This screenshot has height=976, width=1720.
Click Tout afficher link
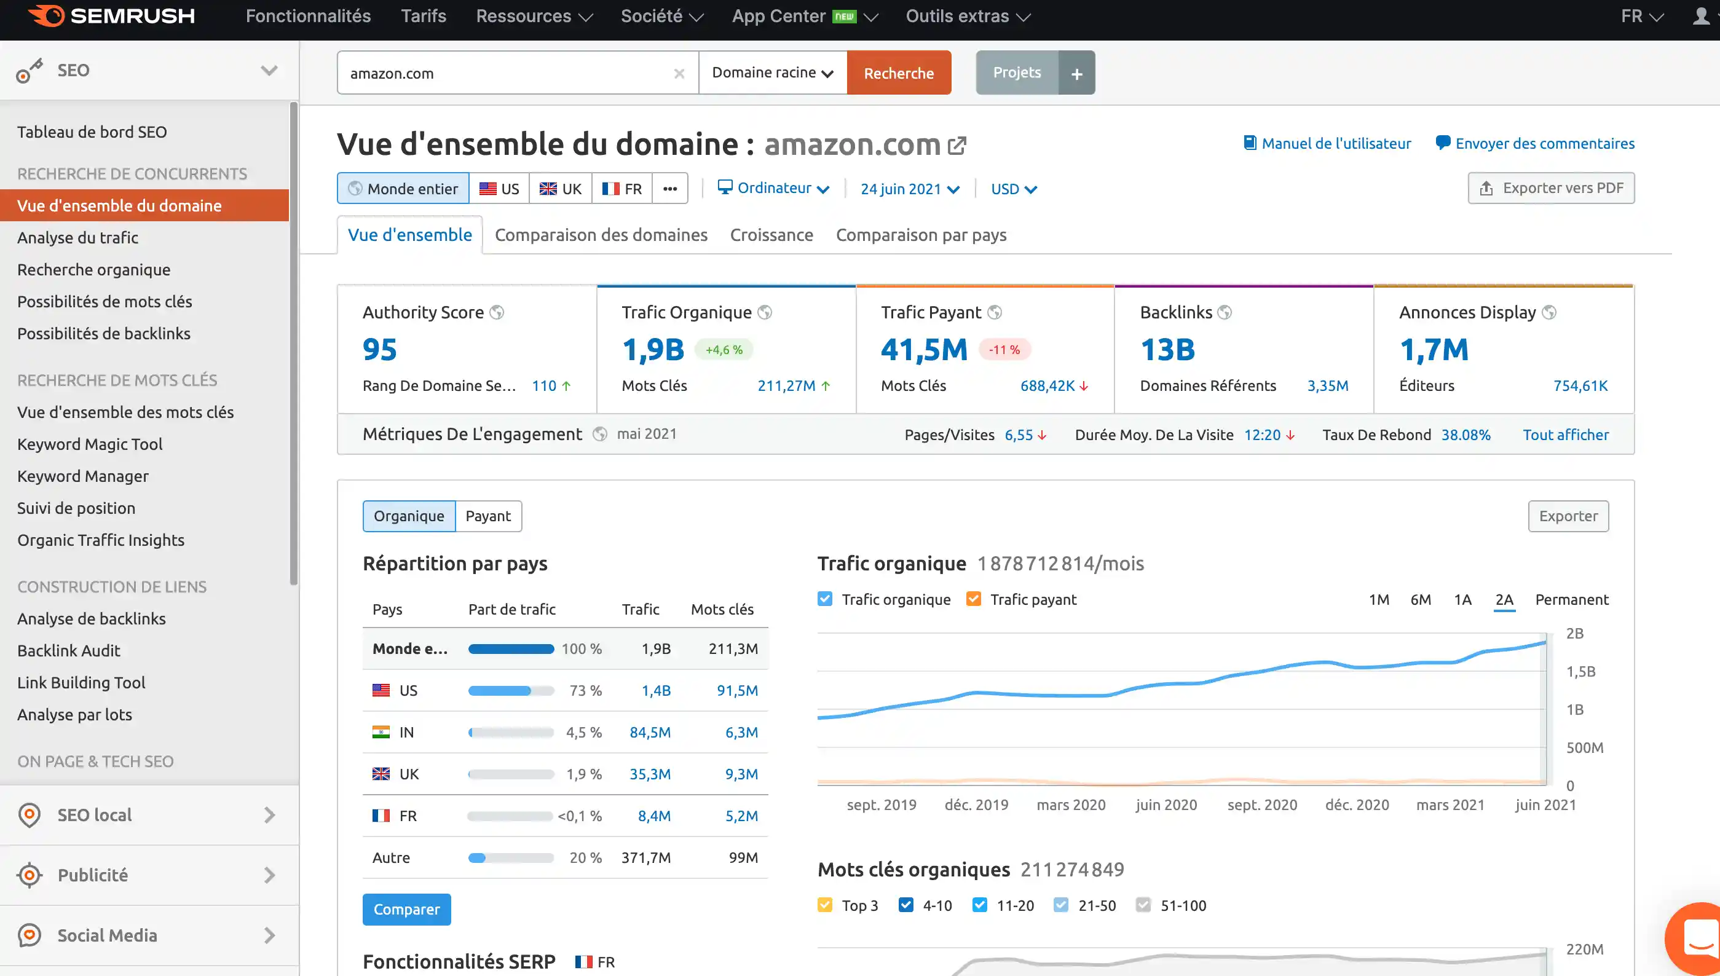tap(1566, 435)
